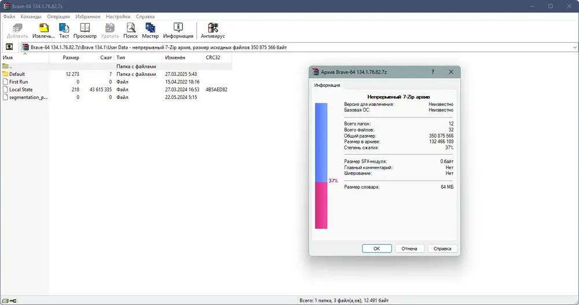The height and width of the screenshot is (305, 579).
Task: Start the Мастер (Wizard) toolbar tool
Action: pos(150,31)
